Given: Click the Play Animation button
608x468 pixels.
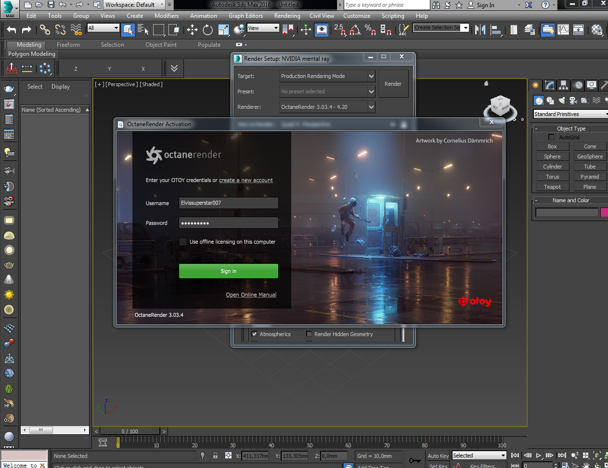Looking at the screenshot, I should coord(539,455).
